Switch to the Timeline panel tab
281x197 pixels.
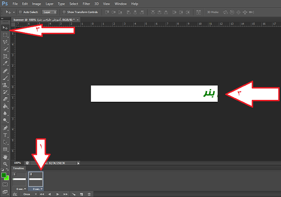[18, 167]
